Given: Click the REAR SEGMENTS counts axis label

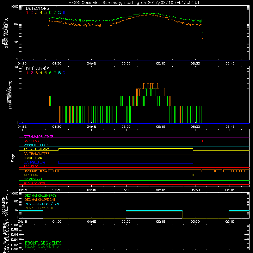Looking at the screenshot, I should (x=9, y=95).
